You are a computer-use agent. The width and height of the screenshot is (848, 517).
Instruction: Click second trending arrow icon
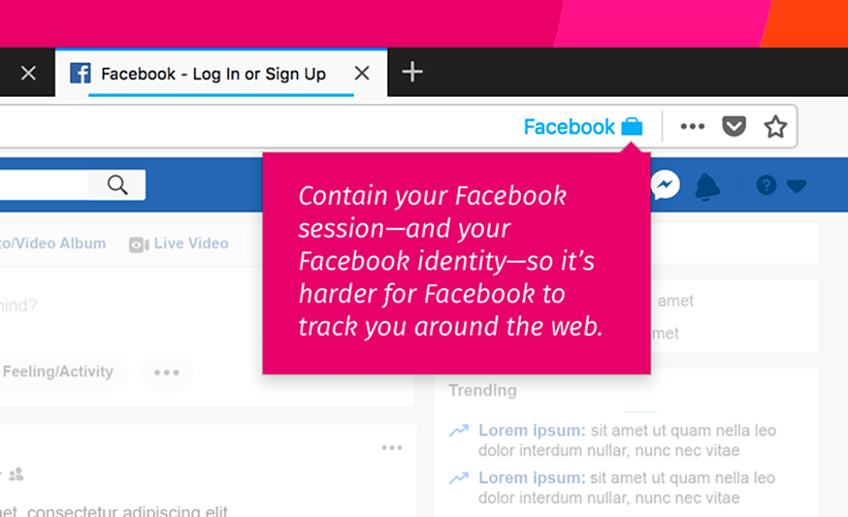459,478
